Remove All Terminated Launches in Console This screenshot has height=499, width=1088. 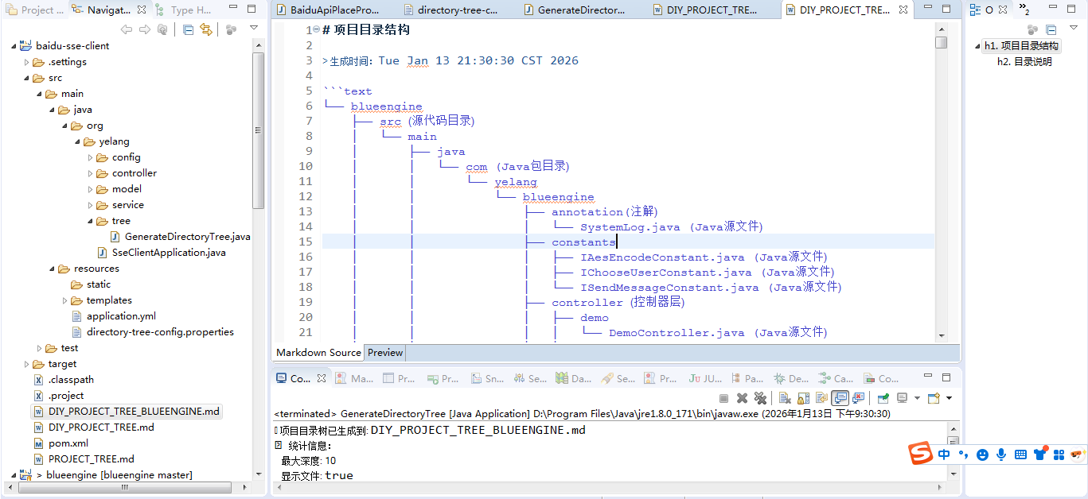click(x=760, y=398)
